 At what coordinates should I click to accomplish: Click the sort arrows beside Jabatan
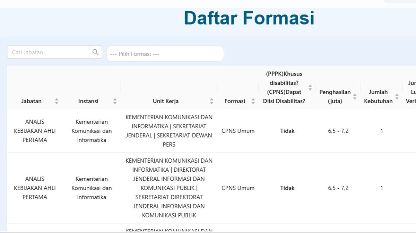[x=57, y=101]
